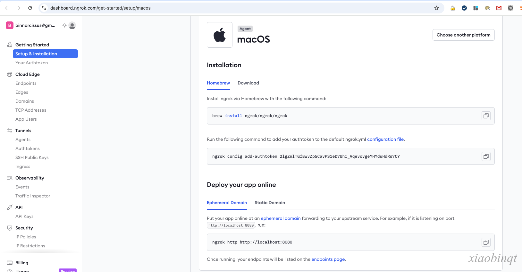Open TCP Addresses in sidebar
522x272 pixels.
click(30, 110)
